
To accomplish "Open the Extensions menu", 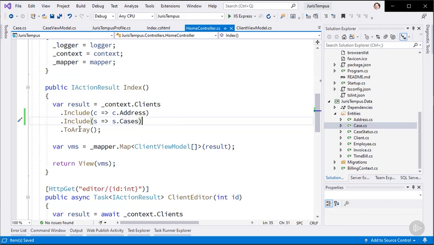I will (170, 6).
